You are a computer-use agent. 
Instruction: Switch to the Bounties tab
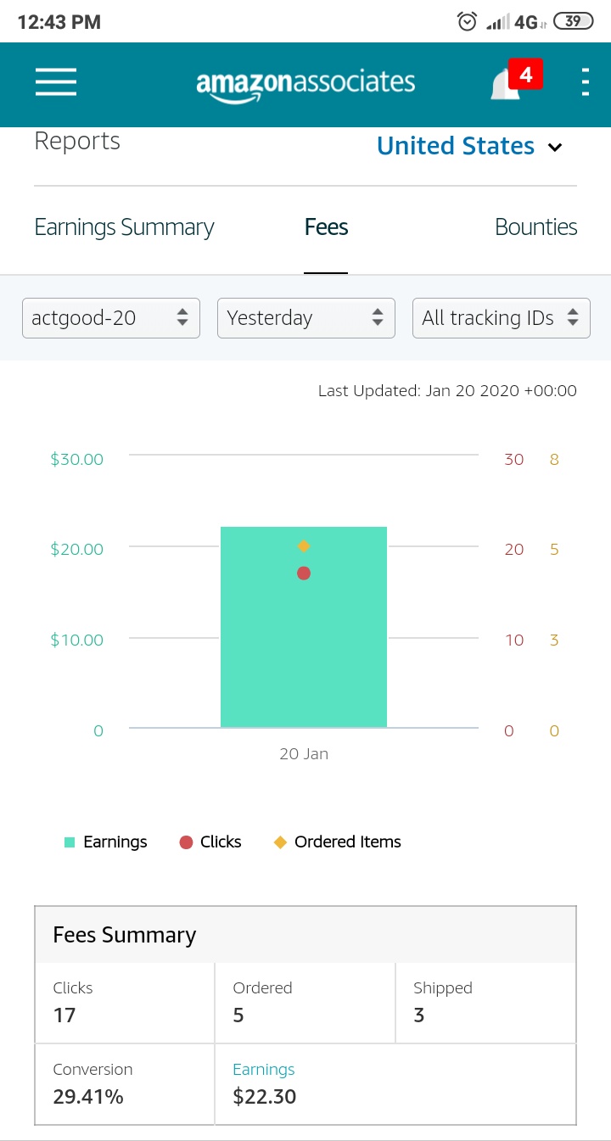tap(536, 227)
